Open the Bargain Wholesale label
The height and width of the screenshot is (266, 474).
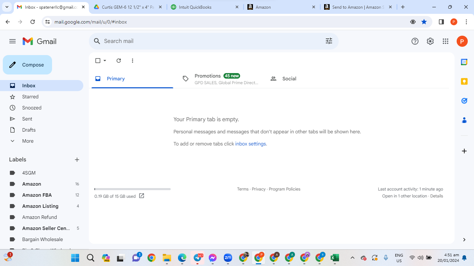(42, 239)
